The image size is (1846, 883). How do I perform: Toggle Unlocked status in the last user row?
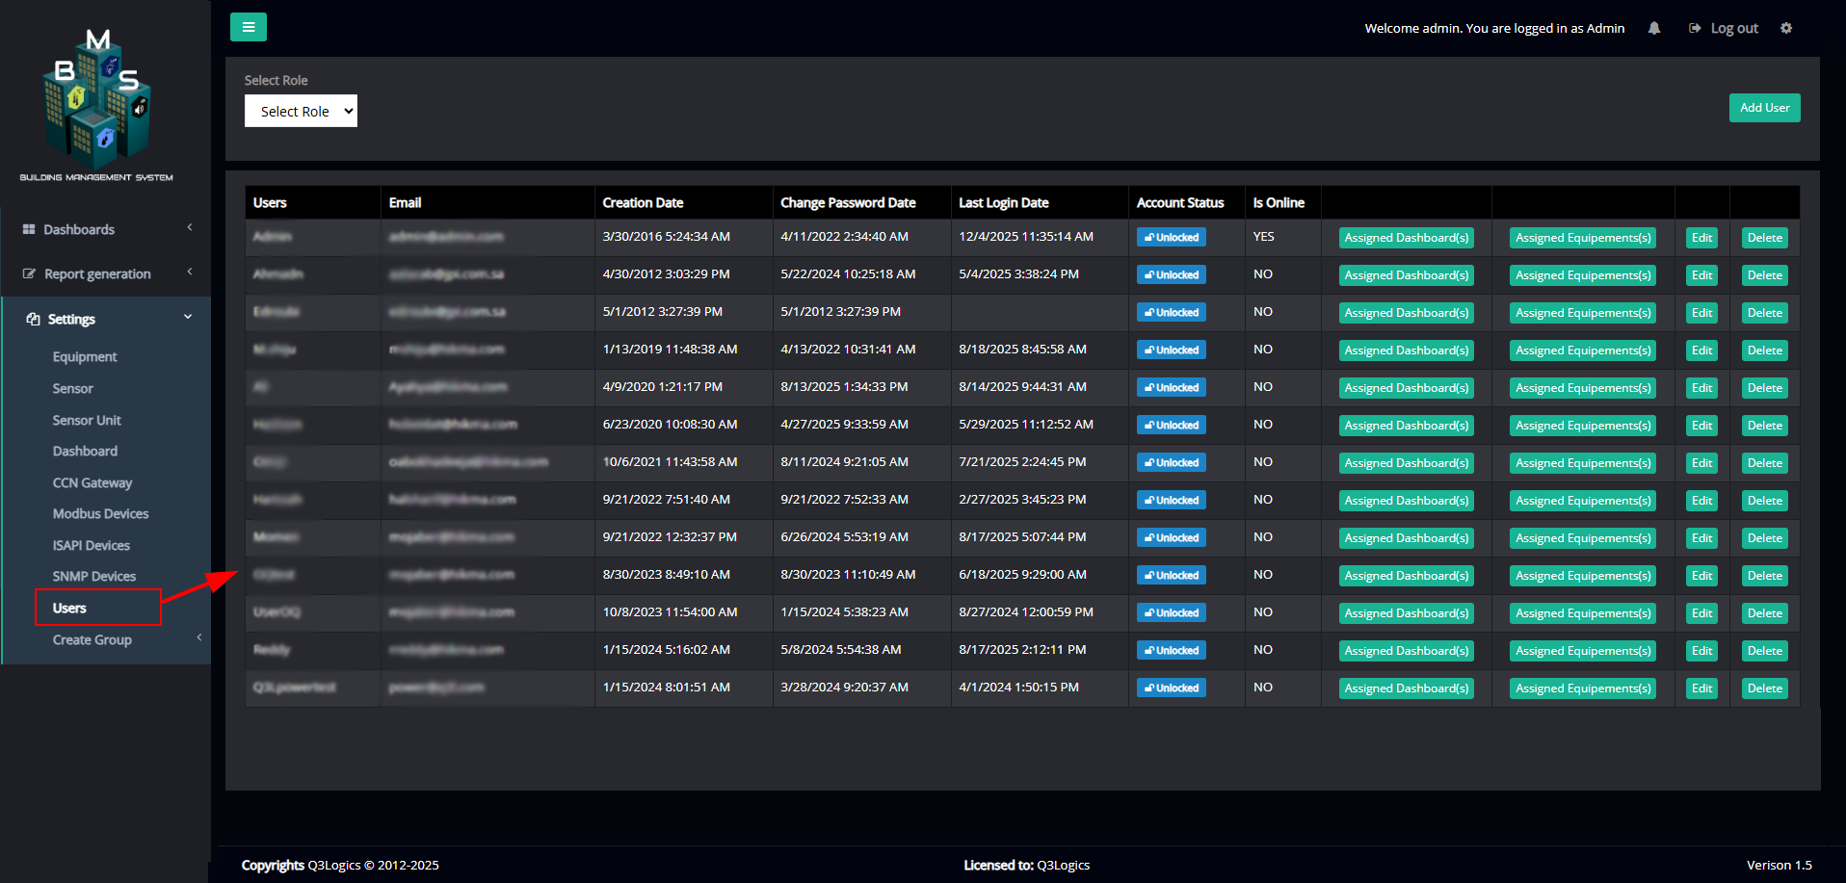tap(1171, 688)
